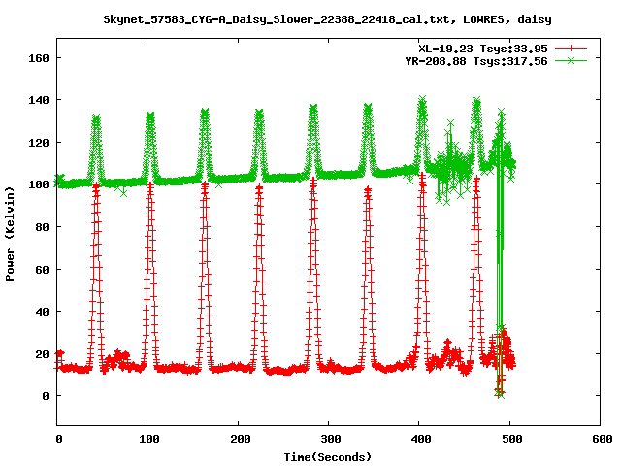This screenshot has height=466, width=621.
Task: Click the 160 tick on the y-axis
Action: tap(39, 57)
